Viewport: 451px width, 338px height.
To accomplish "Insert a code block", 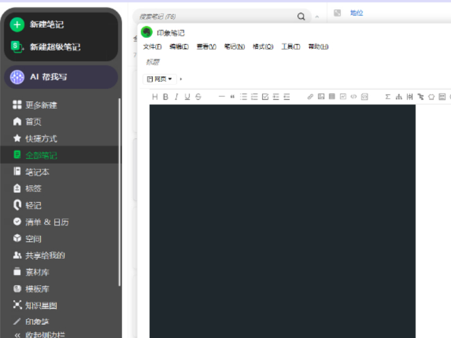I will pos(365,97).
